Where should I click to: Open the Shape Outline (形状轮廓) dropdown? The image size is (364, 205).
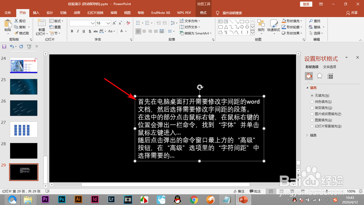pos(292,27)
